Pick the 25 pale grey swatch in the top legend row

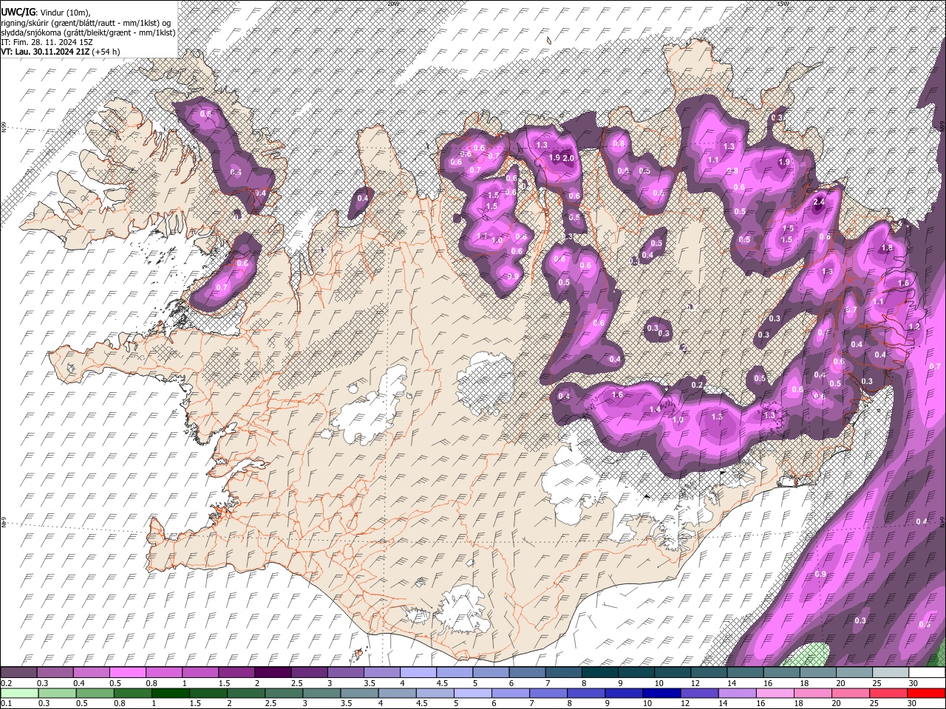click(x=890, y=673)
